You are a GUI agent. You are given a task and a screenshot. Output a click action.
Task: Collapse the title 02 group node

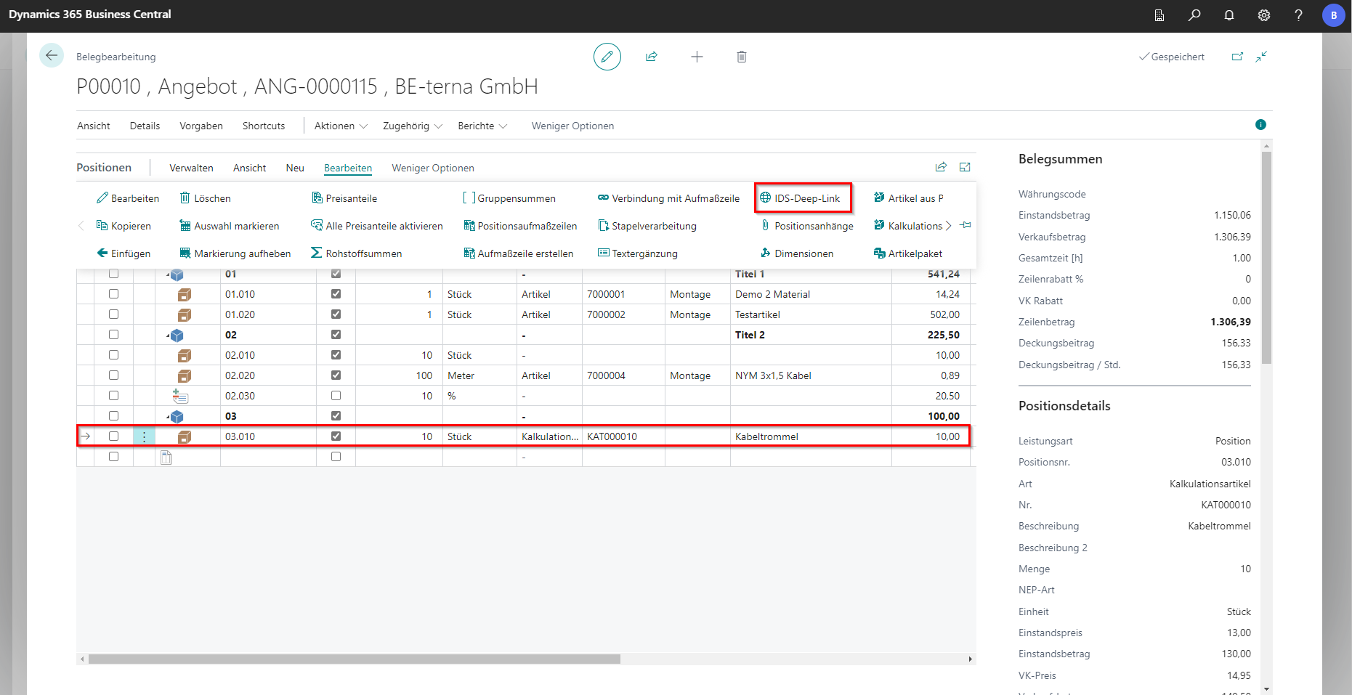(x=169, y=336)
